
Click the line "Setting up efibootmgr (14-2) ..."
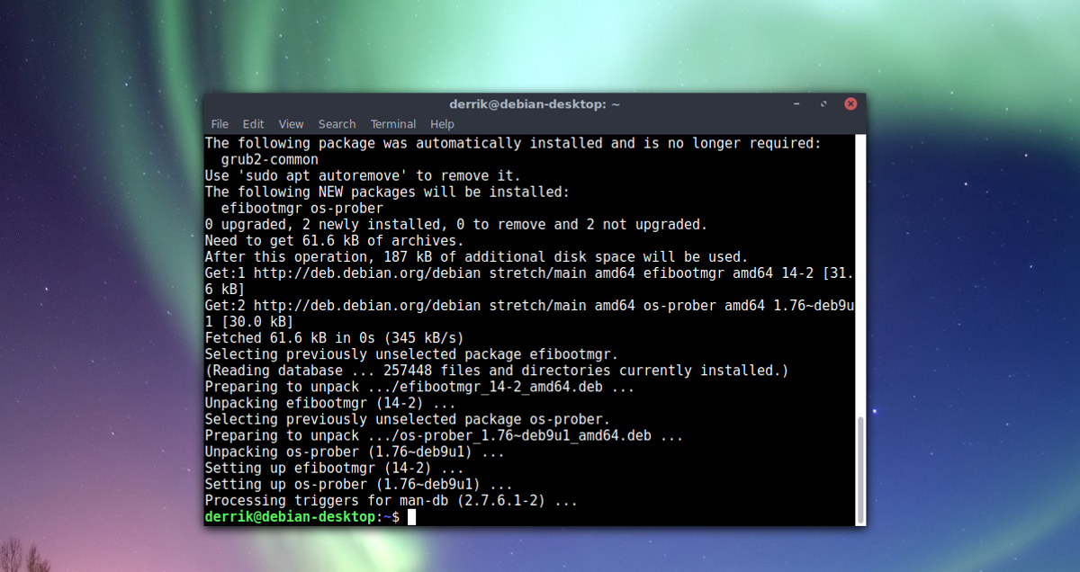click(334, 468)
